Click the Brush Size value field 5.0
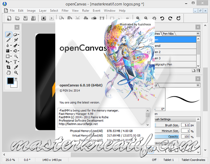This screenshot has width=210, height=164. pyautogui.click(x=185, y=125)
